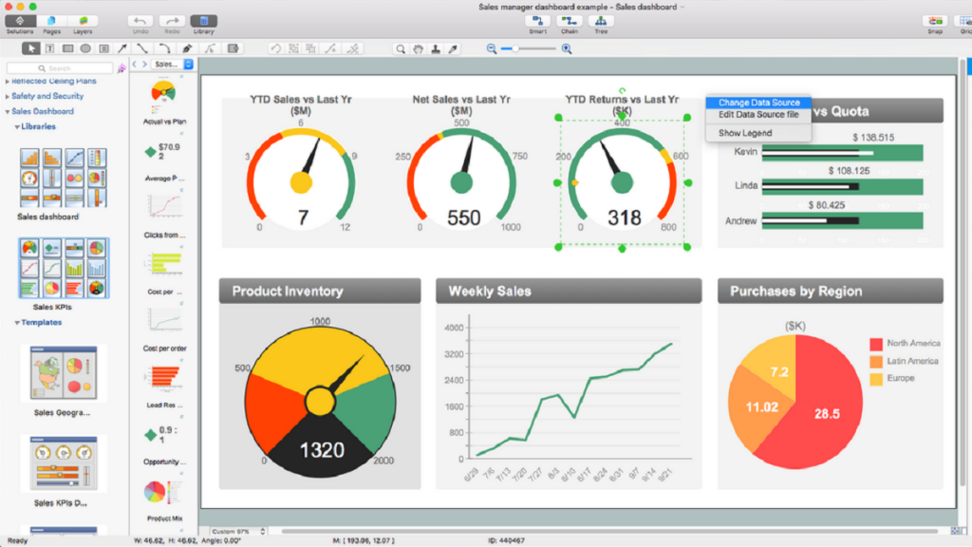Toggle the Library panel

point(202,21)
